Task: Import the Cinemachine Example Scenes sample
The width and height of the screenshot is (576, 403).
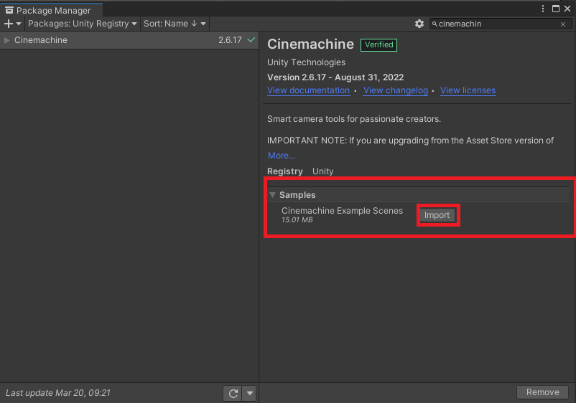Action: [x=437, y=215]
